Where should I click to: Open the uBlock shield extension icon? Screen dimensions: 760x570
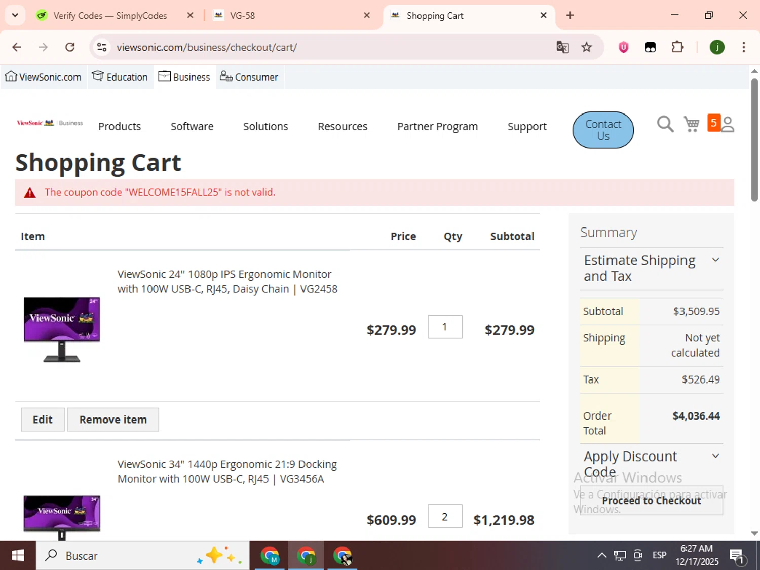(x=624, y=47)
